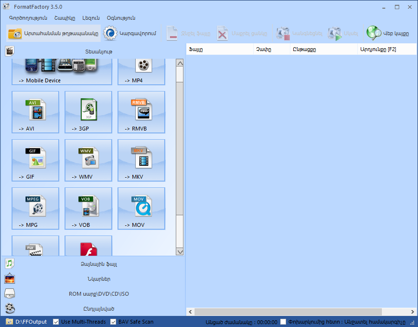Enable the shut down after conversion checkbox
The height and width of the screenshot is (327, 418).
pyautogui.click(x=283, y=322)
